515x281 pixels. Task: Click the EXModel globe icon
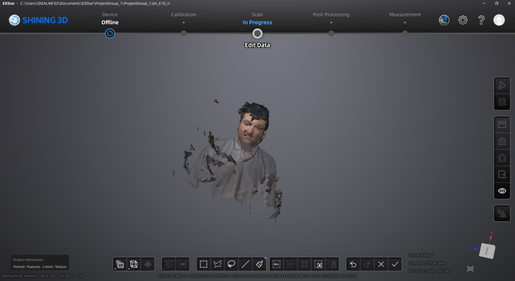(x=444, y=20)
